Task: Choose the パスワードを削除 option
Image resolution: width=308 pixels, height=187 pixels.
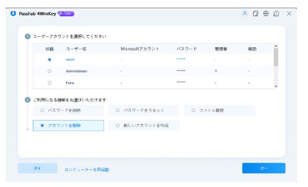Action: [x=69, y=111]
